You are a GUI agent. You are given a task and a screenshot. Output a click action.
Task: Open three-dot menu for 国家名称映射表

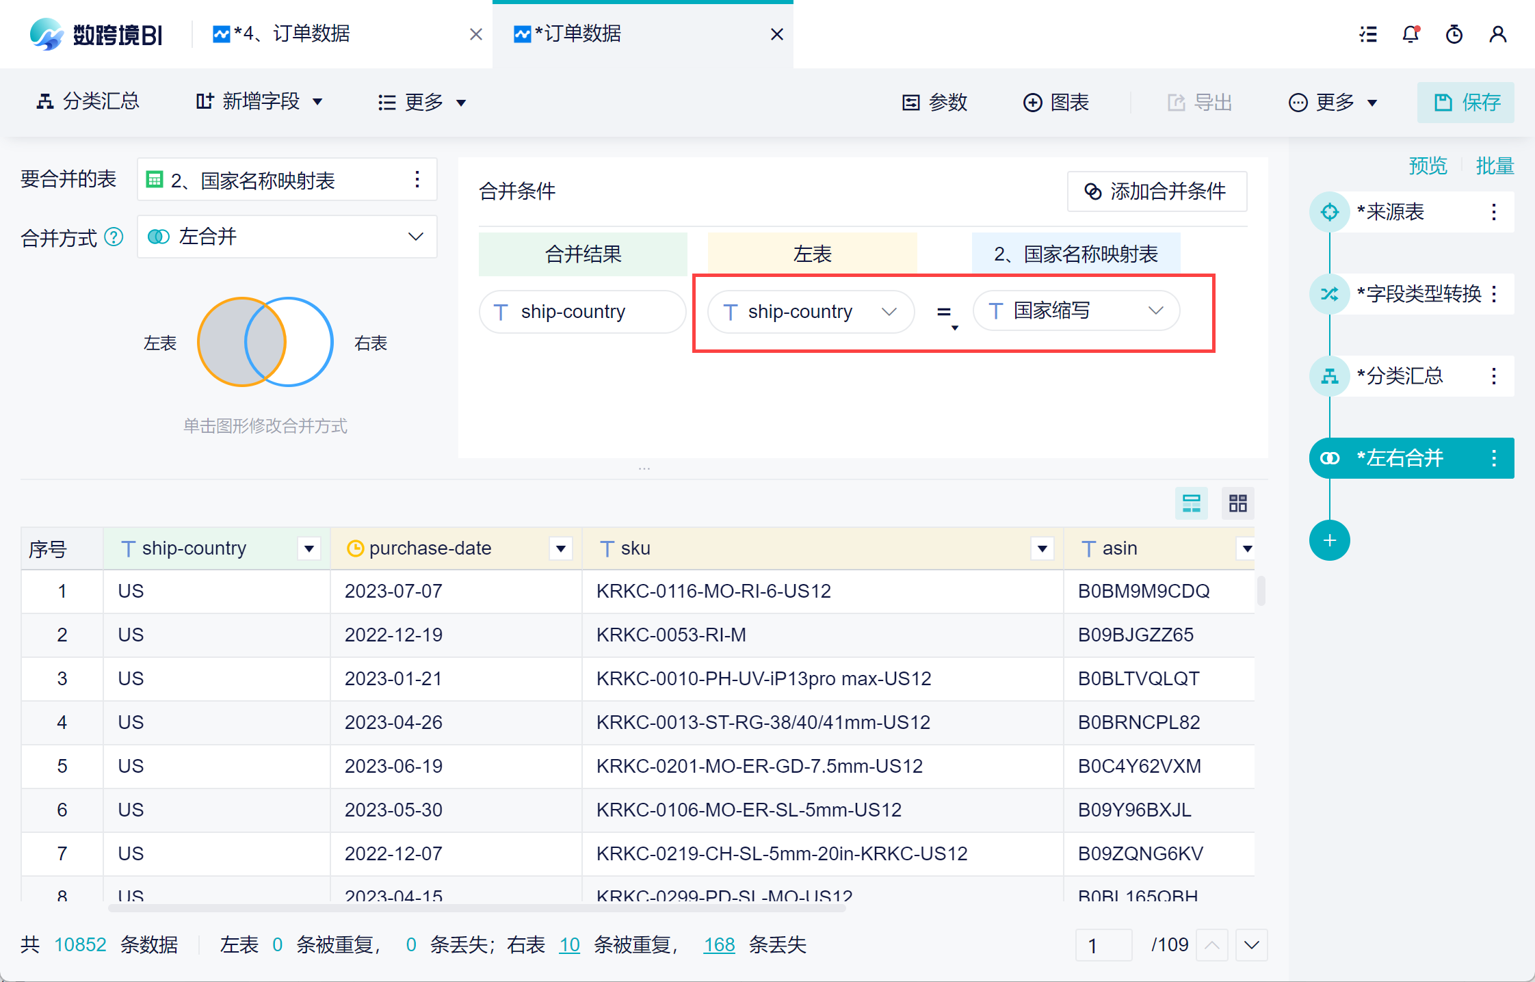(417, 180)
